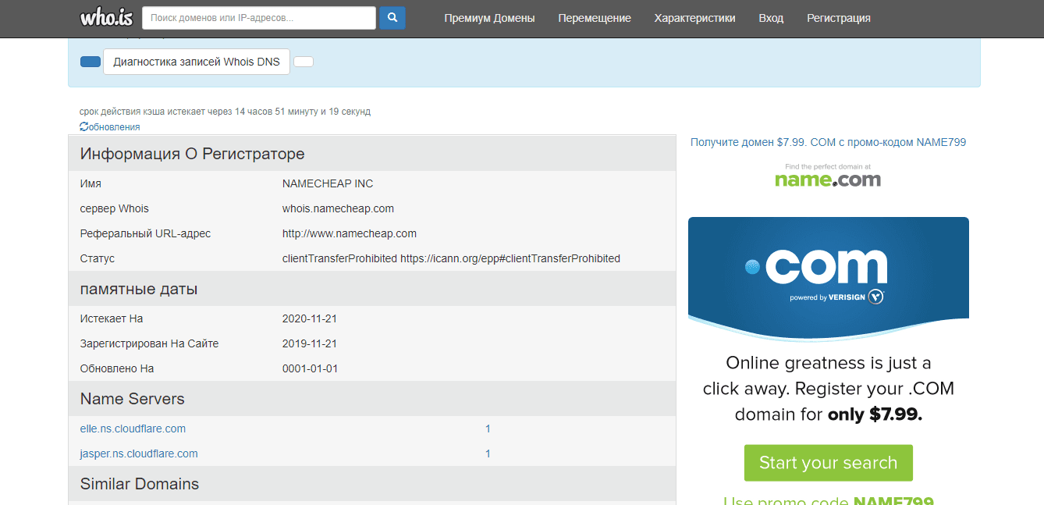Open the Вход login page
Screen dimensions: 1044x505
(771, 18)
